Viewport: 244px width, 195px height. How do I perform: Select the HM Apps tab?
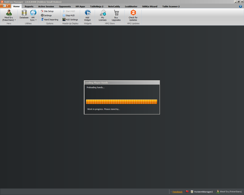tap(80, 6)
